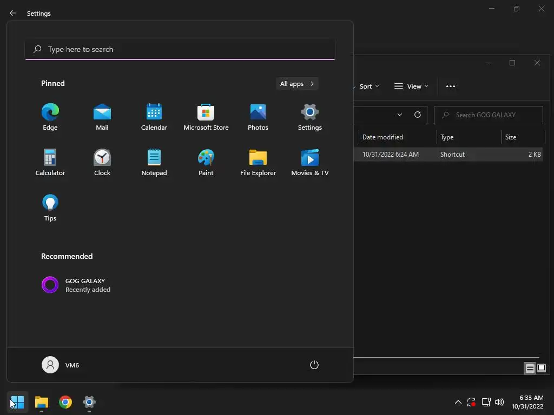The width and height of the screenshot is (554, 415).
Task: Open File Explorer from the taskbar
Action: (x=42, y=402)
